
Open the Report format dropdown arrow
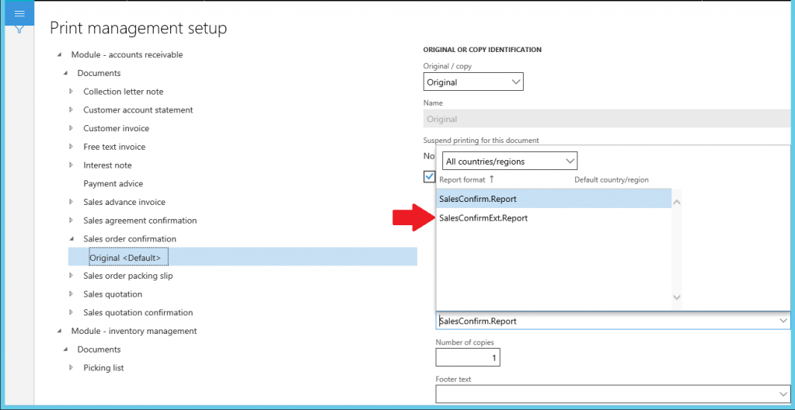[783, 321]
